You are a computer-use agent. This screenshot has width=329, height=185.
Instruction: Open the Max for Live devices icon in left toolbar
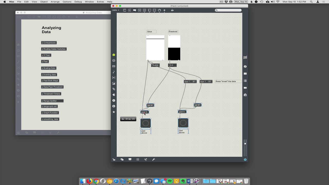coord(114,66)
